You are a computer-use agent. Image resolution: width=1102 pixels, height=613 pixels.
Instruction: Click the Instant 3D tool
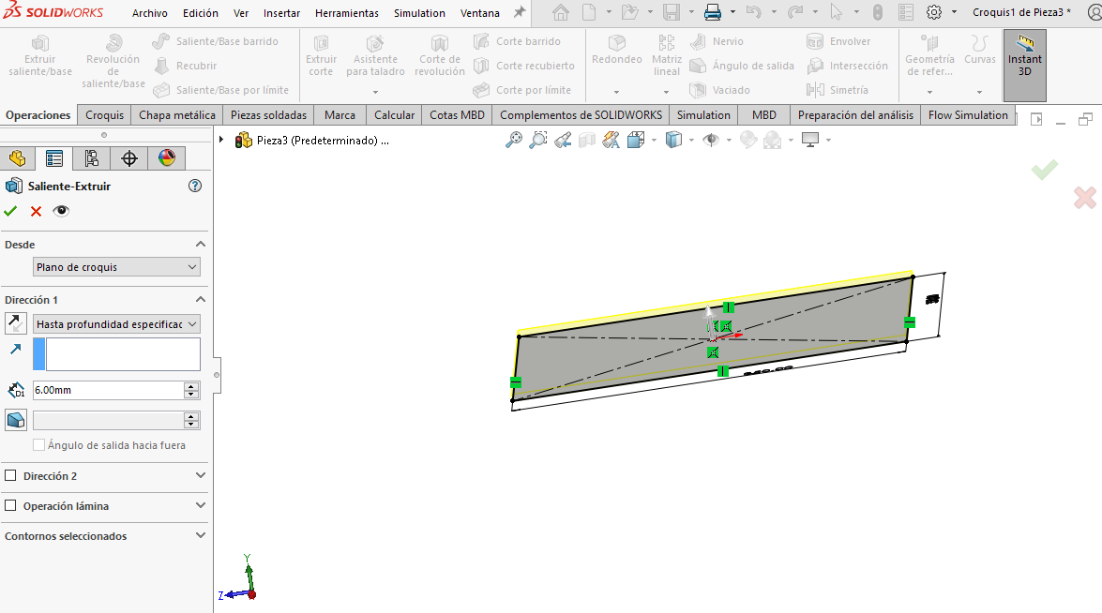[x=1025, y=65]
